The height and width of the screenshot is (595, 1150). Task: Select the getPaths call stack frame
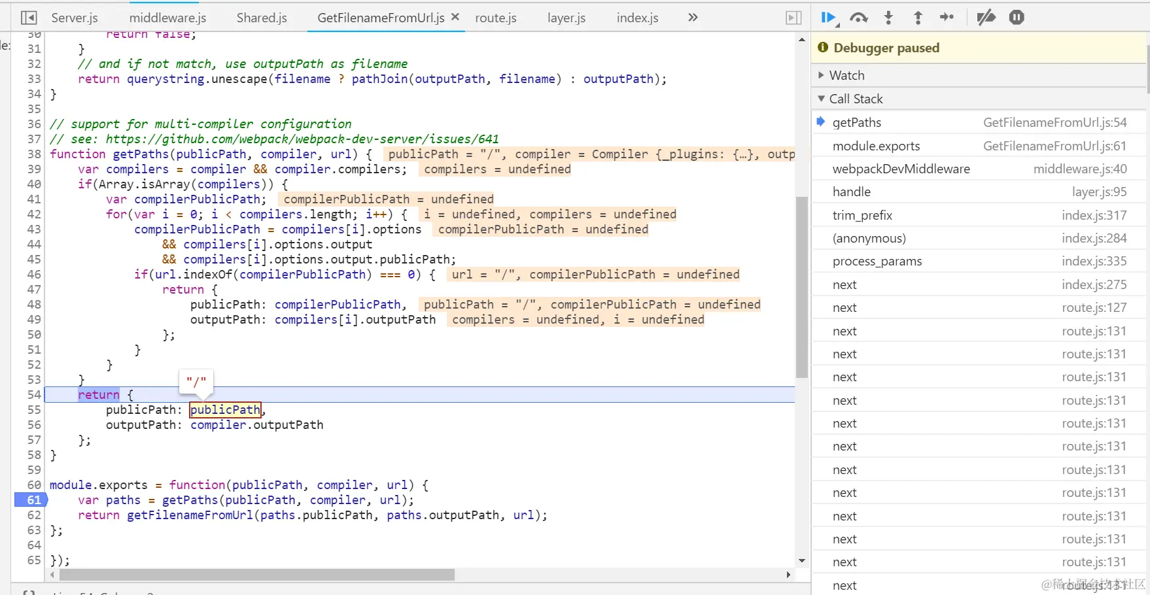(979, 122)
